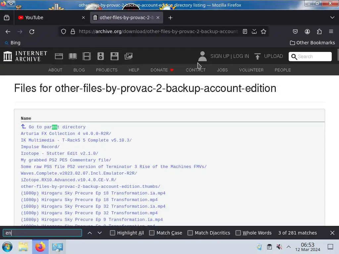Enable Highlight All checkbox
339x254 pixels.
coord(113,233)
